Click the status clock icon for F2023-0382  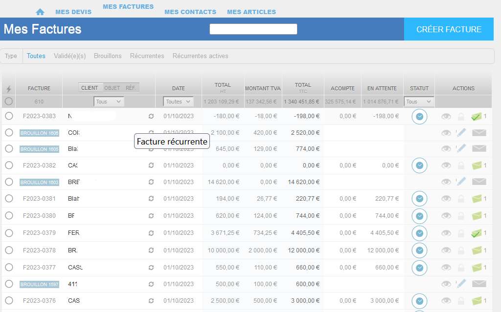click(419, 166)
